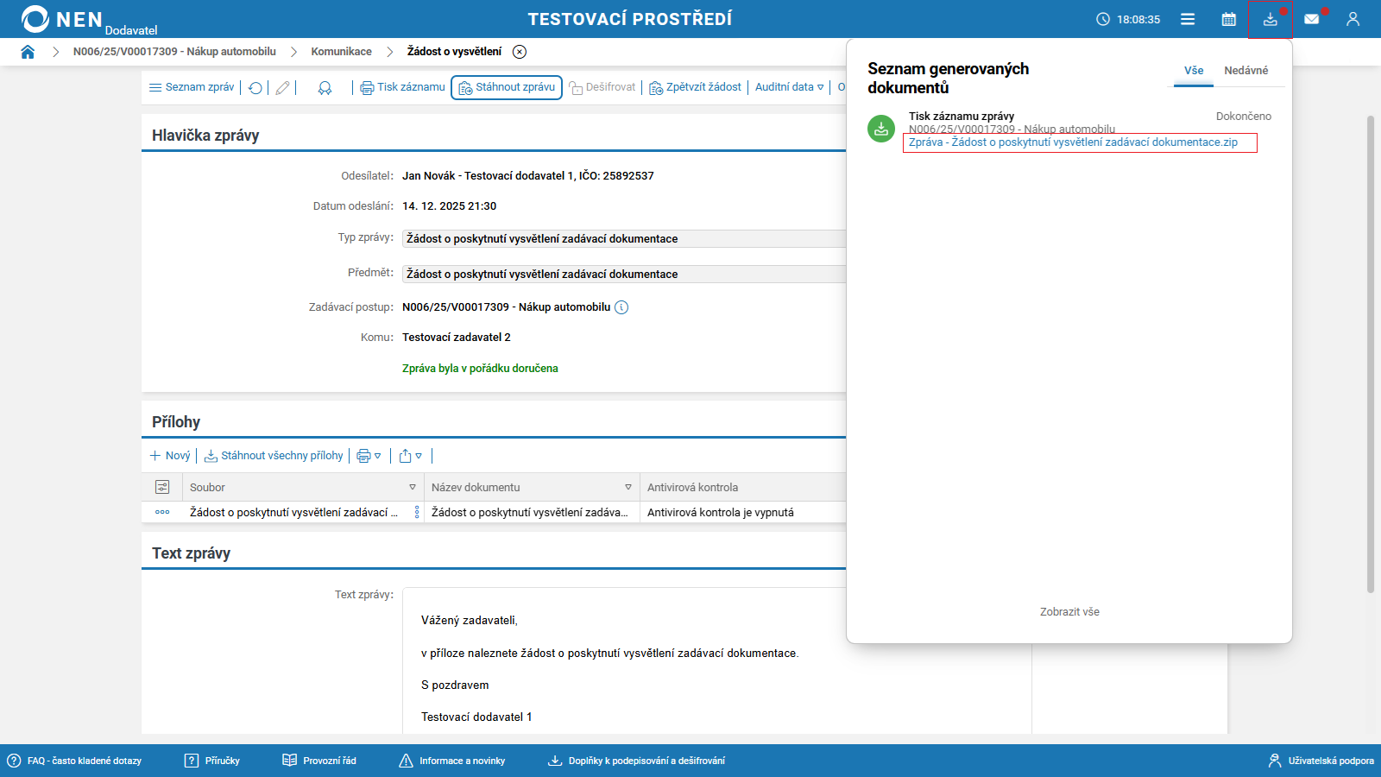This screenshot has width=1381, height=777.
Task: Click the refresh icon in message toolbar
Action: point(255,88)
